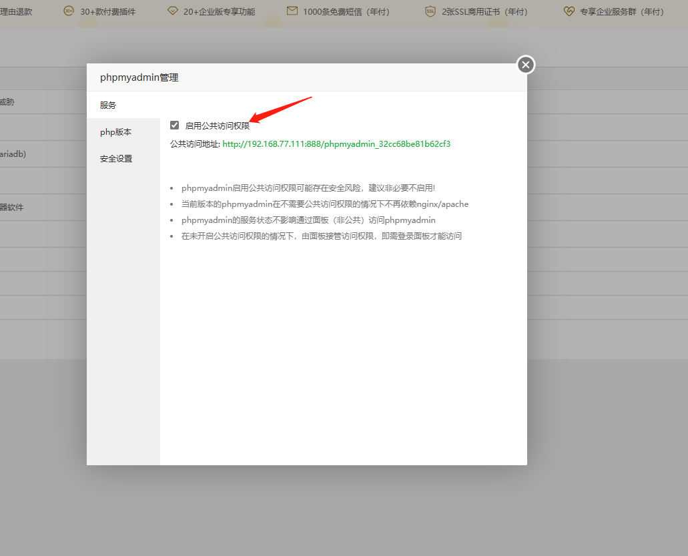Uncheck 启用公共访问权限 checkbox
This screenshot has width=688, height=556.
click(x=174, y=125)
